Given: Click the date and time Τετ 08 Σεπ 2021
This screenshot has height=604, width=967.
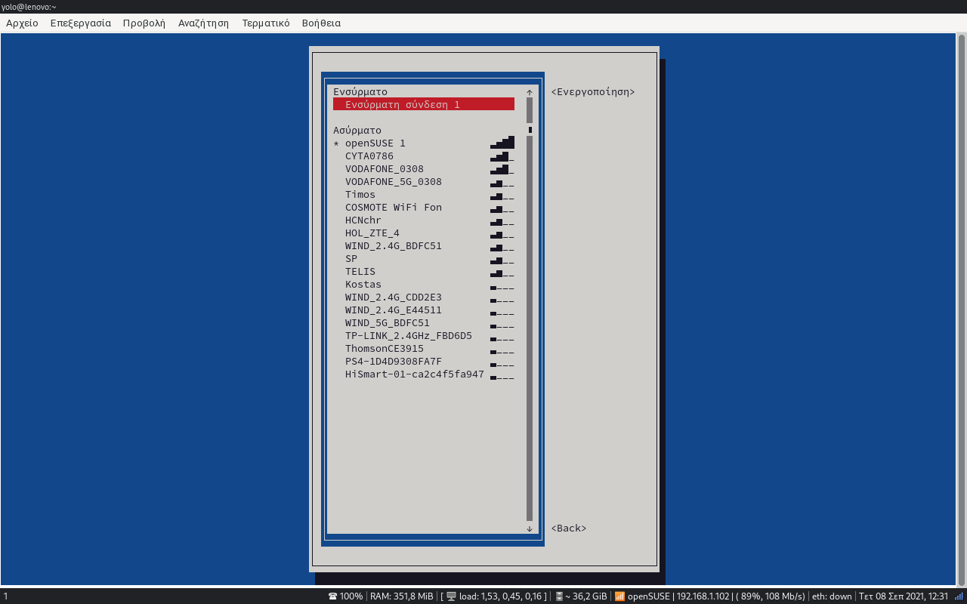Looking at the screenshot, I should 904,596.
